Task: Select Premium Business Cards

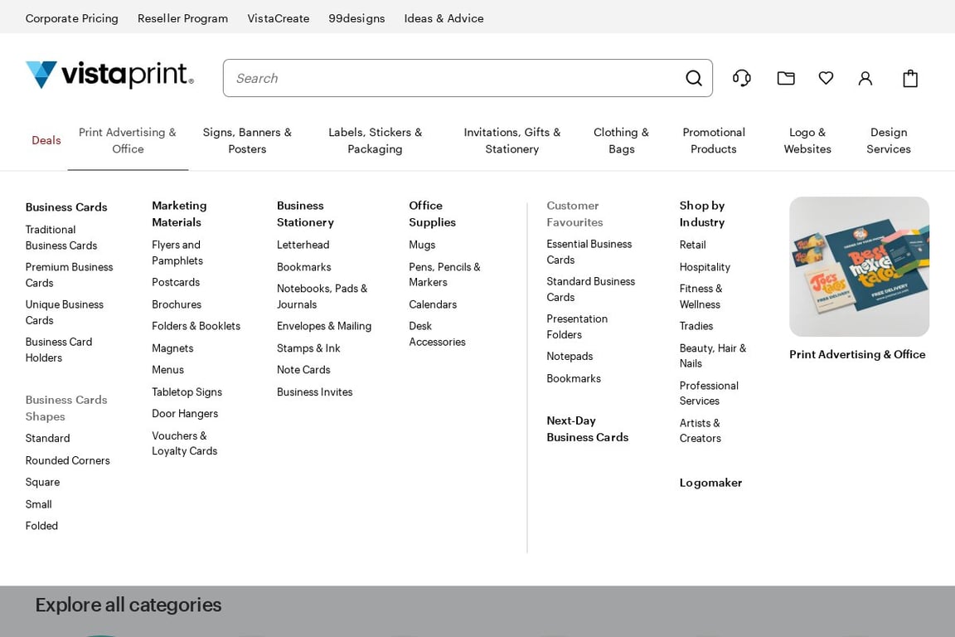Action: pos(69,275)
